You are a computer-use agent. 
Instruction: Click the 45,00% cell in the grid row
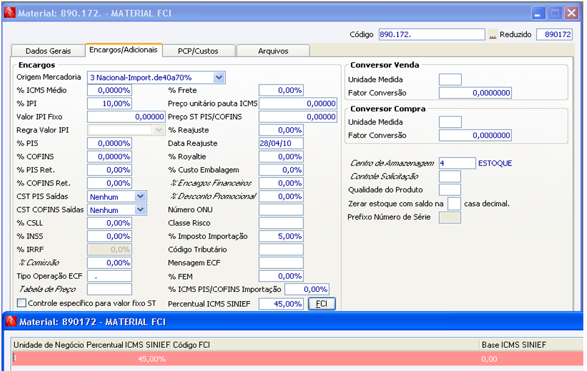pyautogui.click(x=128, y=359)
